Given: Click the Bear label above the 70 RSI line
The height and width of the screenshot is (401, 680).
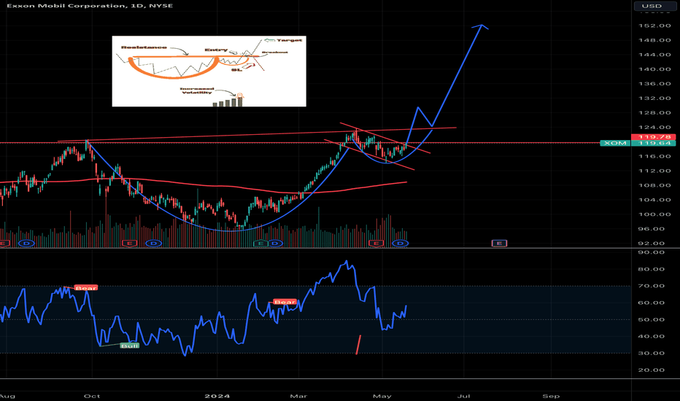Looking at the screenshot, I should point(86,288).
